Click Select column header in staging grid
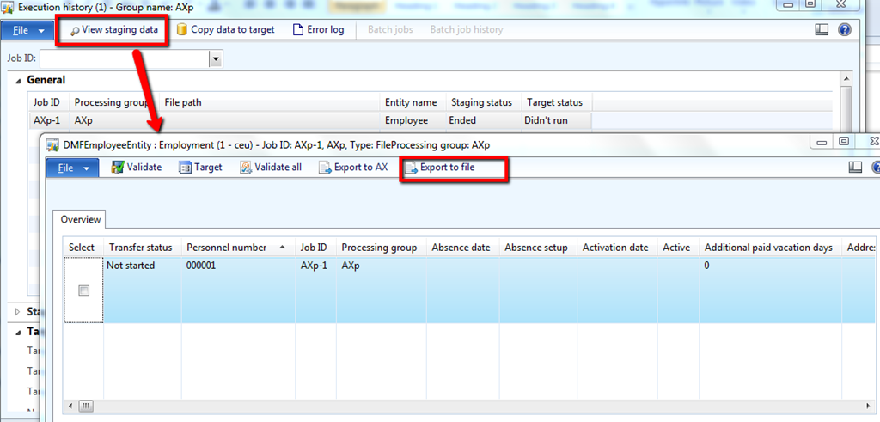Screen dimensions: 880x422 (x=83, y=248)
